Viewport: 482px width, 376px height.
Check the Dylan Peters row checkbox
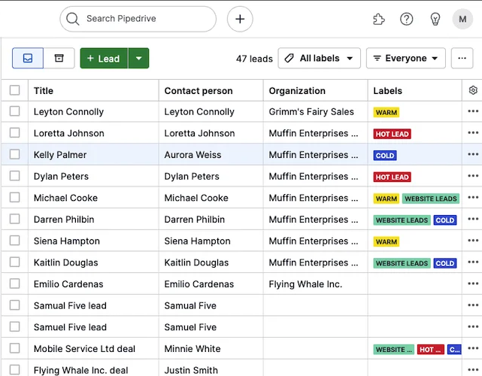(15, 176)
